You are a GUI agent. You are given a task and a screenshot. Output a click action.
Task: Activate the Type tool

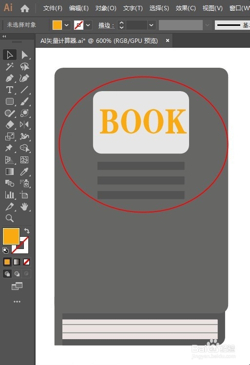tap(10, 90)
